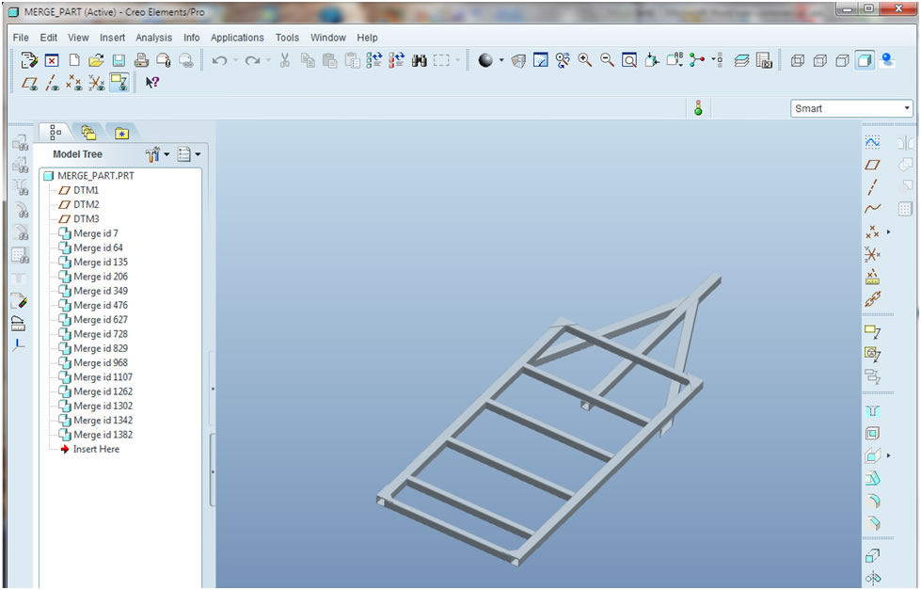Viewport: 921px width, 590px height.
Task: Select the Datum Plane tool in right toolbar
Action: click(872, 164)
